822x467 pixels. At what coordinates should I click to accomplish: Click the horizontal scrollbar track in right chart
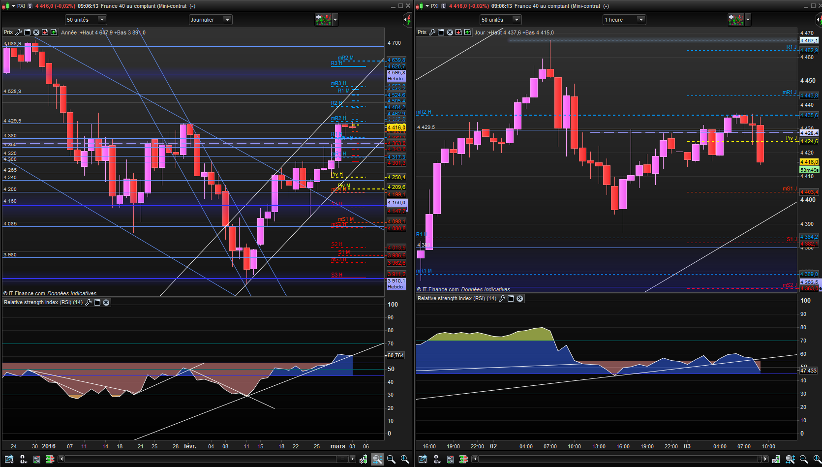coord(615,459)
